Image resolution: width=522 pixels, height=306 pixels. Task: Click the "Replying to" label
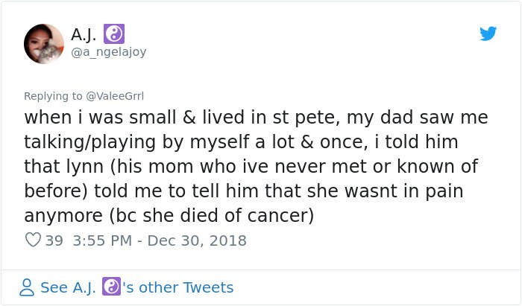coord(53,95)
